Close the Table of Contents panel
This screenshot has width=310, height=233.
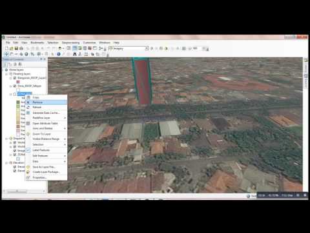(45, 59)
